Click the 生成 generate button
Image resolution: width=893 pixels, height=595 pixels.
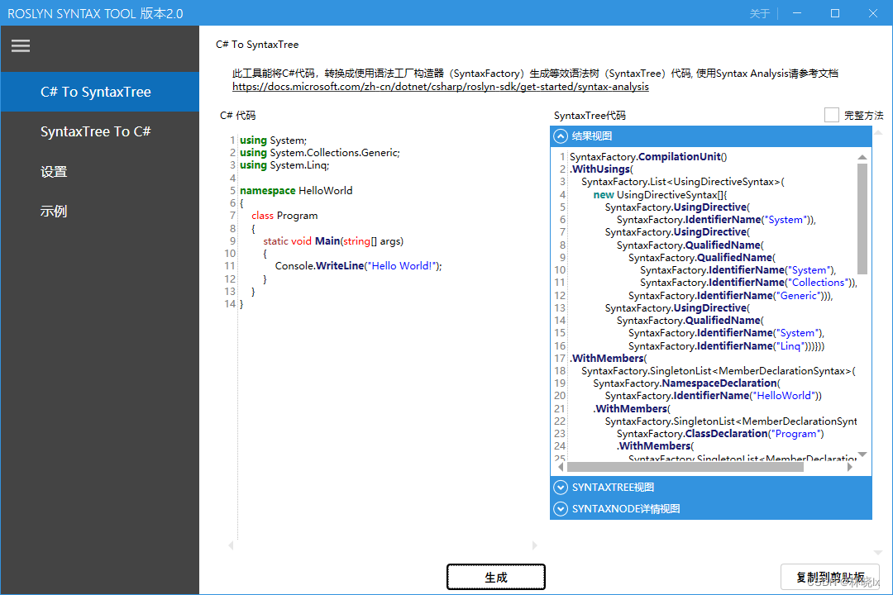495,577
